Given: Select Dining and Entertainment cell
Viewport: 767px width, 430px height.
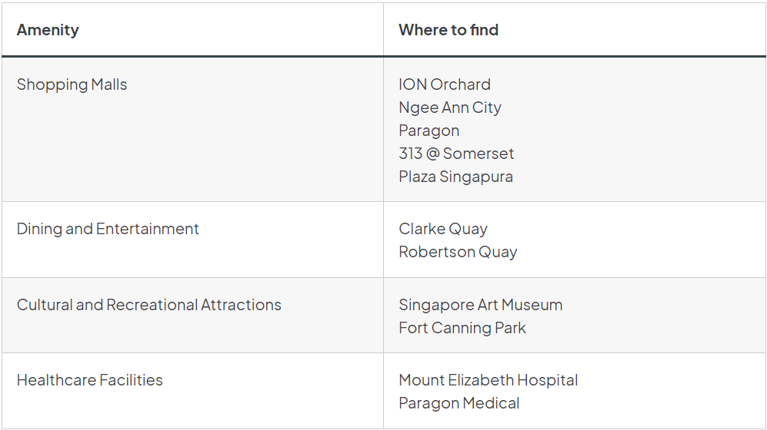Looking at the screenshot, I should 108,229.
